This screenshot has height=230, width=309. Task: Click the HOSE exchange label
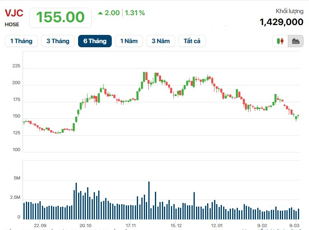pos(12,25)
